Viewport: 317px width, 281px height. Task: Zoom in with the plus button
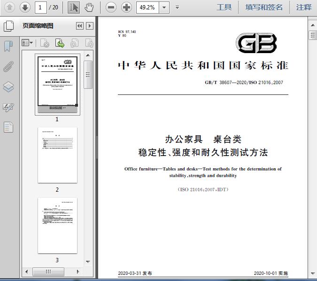pos(126,8)
